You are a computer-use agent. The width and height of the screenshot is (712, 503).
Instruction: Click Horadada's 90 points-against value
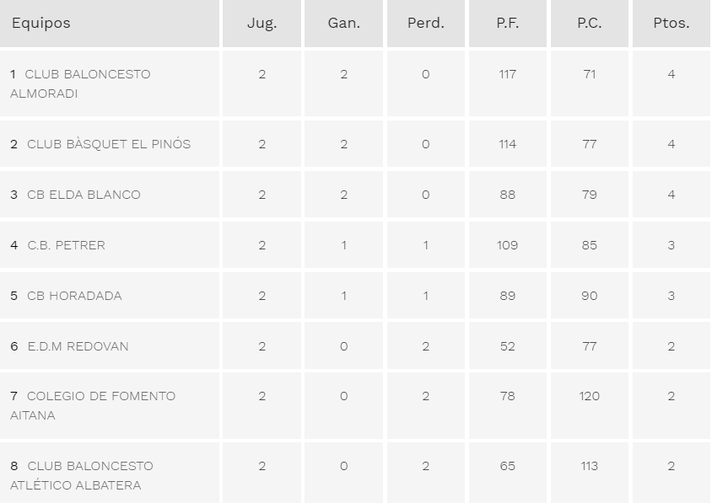click(590, 296)
